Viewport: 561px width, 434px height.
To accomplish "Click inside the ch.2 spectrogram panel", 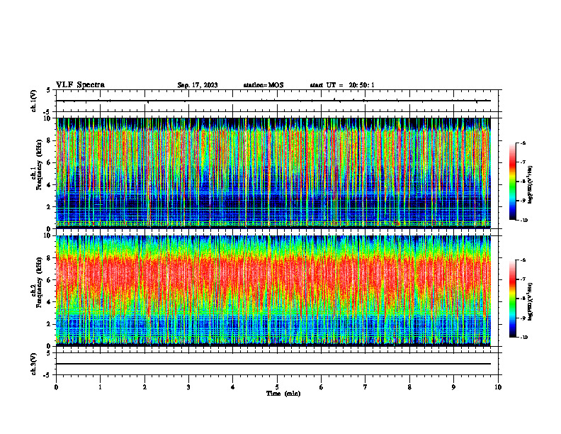I will pos(273,291).
